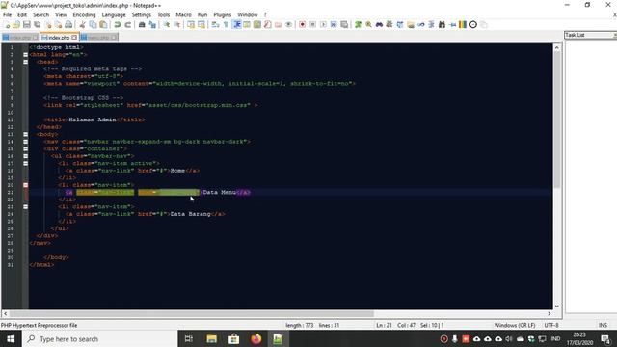Click the colored bars plugin icon
617x347 pixels.
463,25
